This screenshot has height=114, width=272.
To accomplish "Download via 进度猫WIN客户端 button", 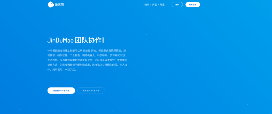I will (x=61, y=91).
